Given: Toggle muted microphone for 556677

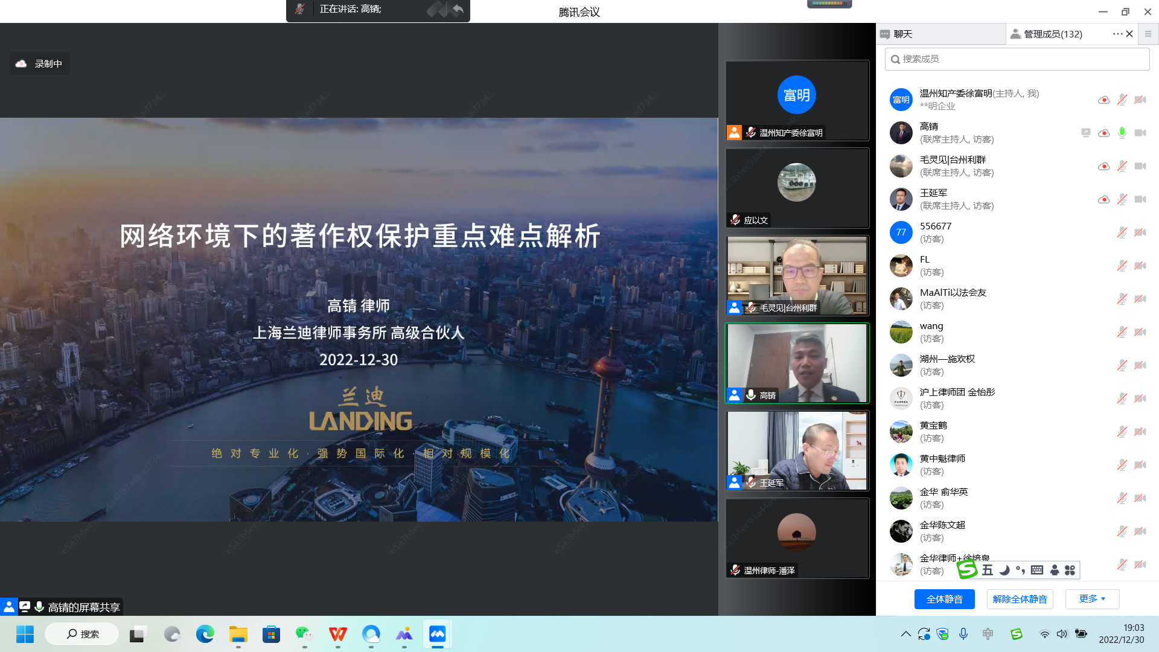Looking at the screenshot, I should (x=1122, y=232).
